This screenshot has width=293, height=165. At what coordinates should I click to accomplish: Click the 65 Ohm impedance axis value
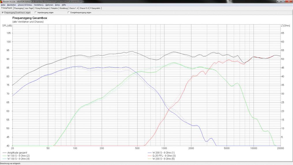283,33
